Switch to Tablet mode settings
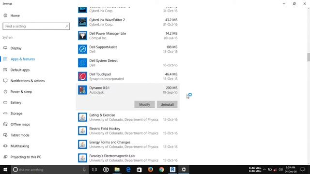Viewport: 310px width, 174px height. (20, 135)
